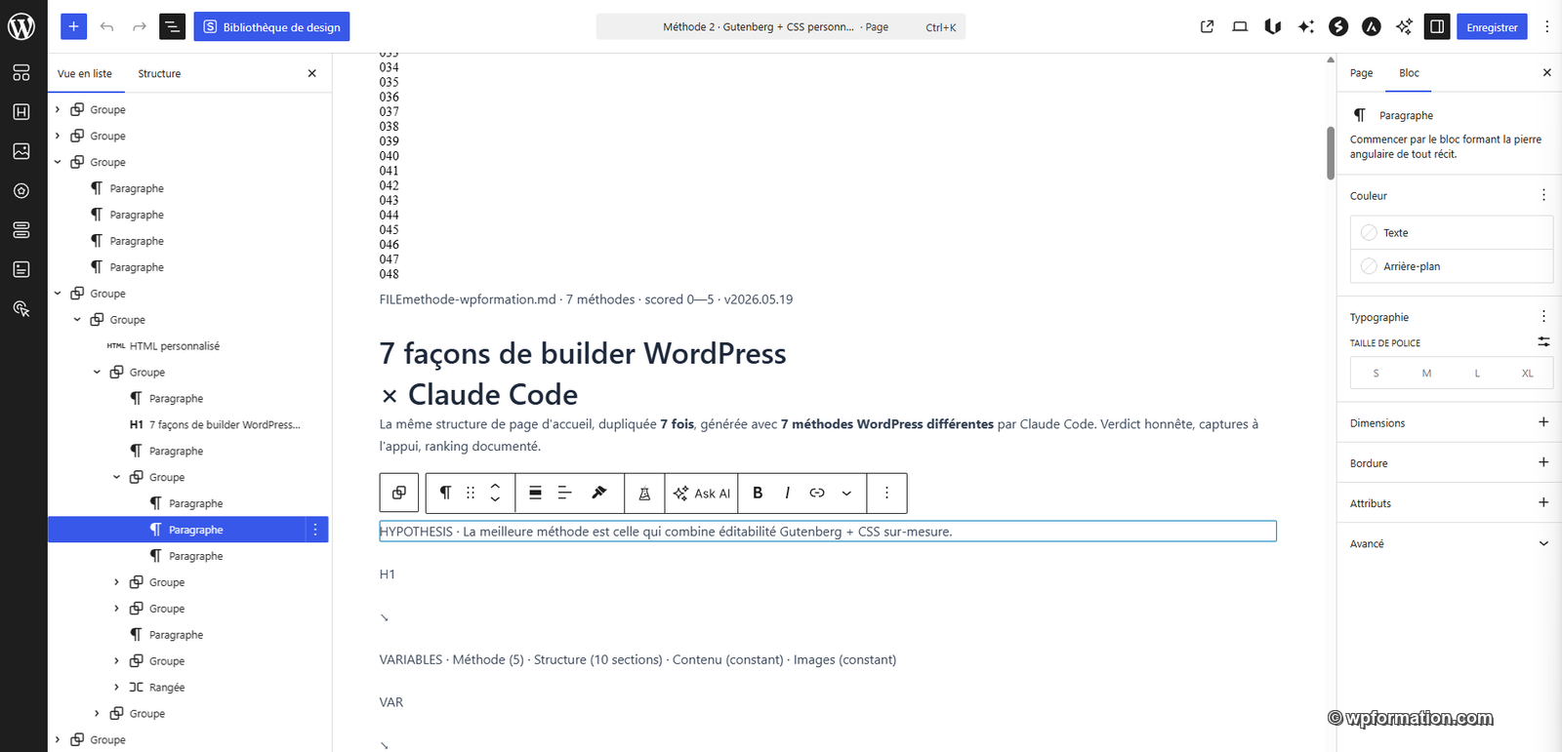Open page in new tab icon
The image size is (1562, 752).
pos(1207,26)
